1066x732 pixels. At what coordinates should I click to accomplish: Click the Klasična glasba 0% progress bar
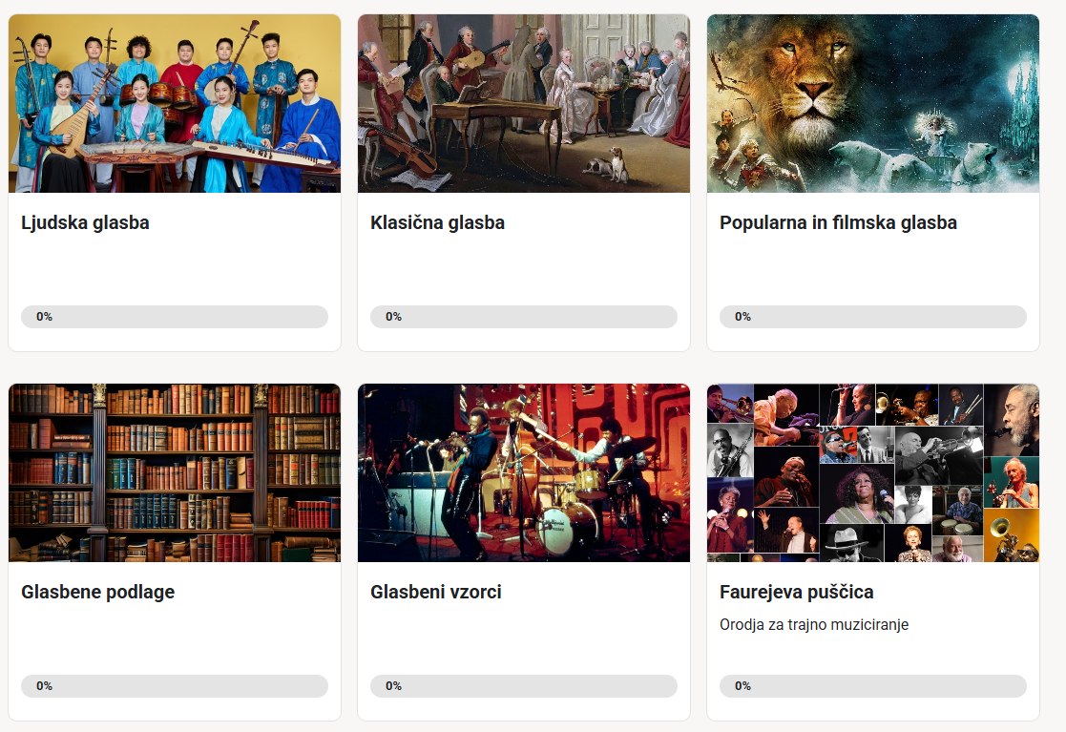523,317
